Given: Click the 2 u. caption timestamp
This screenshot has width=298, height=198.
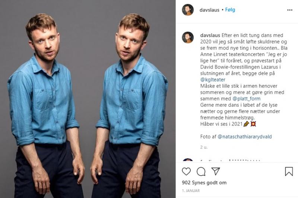Looking at the screenshot, I should pyautogui.click(x=204, y=147).
